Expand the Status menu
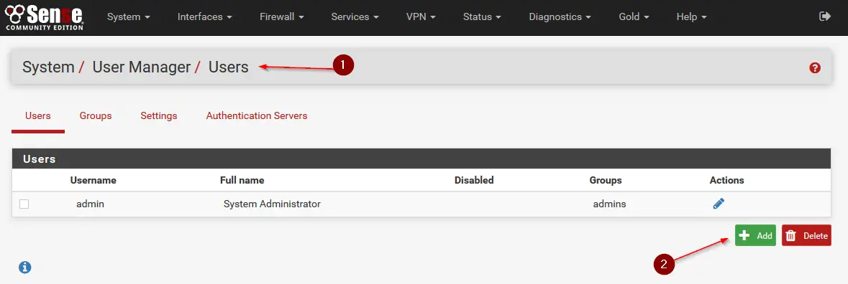Screen dimensions: 848x284 click(x=482, y=16)
